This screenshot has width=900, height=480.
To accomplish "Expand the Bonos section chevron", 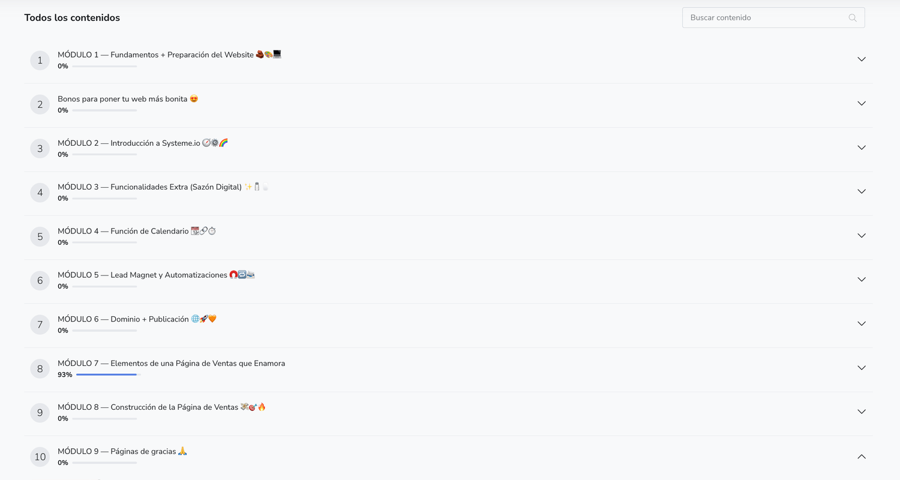I will point(862,103).
